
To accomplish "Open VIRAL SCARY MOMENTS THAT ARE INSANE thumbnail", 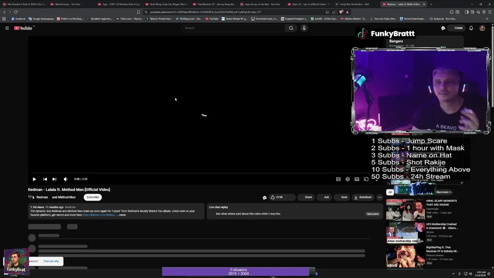I will pos(405,210).
